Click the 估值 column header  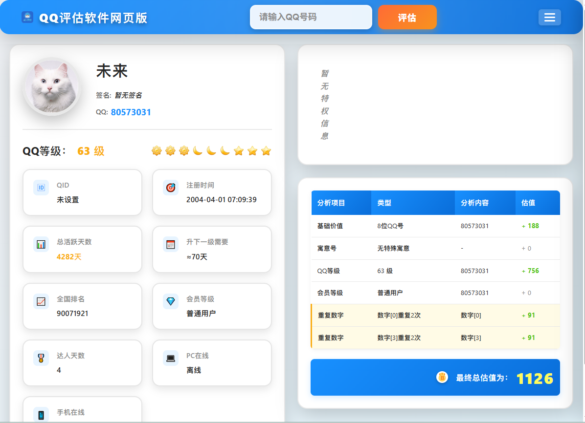click(528, 203)
